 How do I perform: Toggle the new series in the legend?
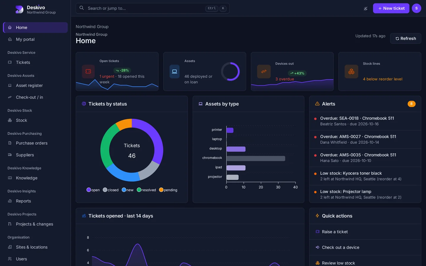pos(128,190)
